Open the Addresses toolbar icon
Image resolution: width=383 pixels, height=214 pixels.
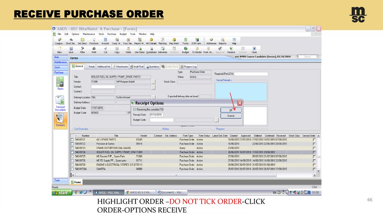click(211, 41)
